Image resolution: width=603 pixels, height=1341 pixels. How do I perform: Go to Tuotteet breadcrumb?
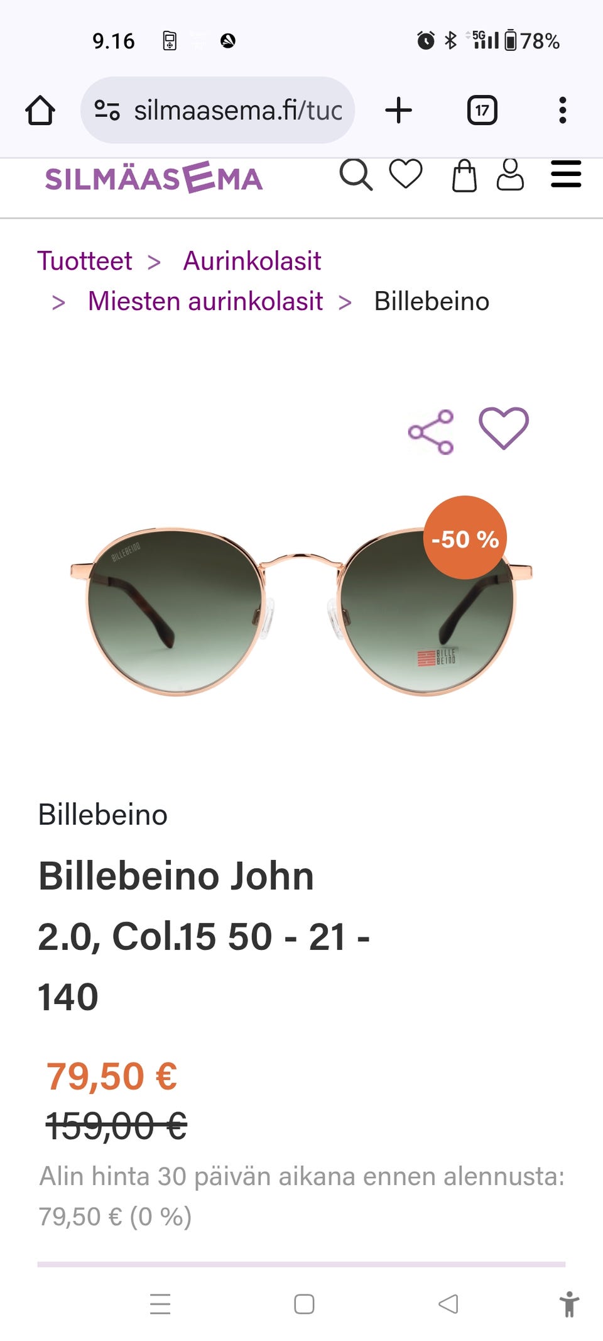coord(85,261)
